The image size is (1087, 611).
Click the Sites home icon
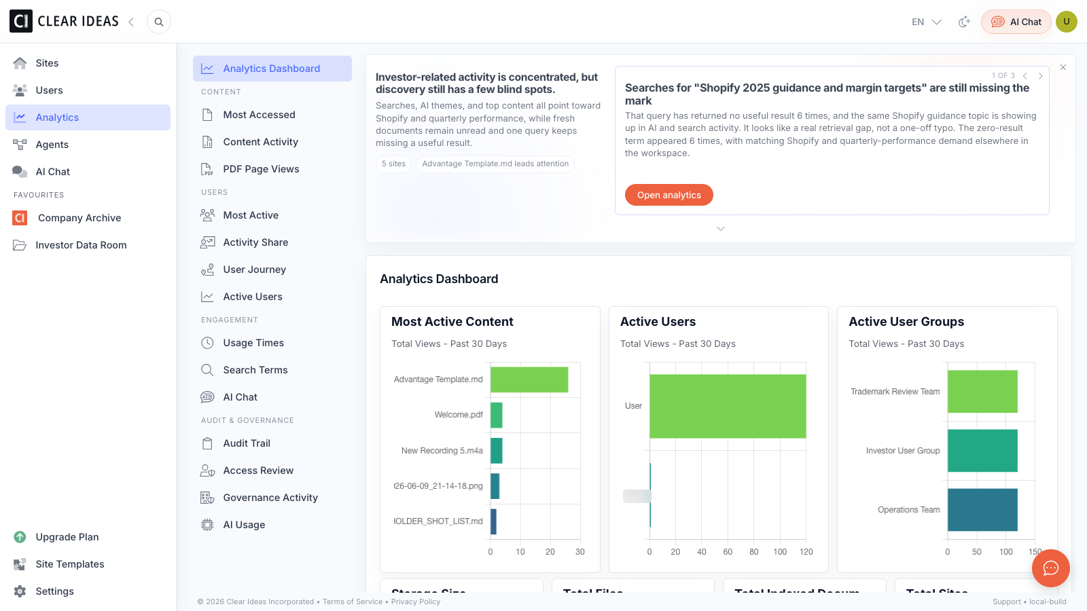(x=20, y=63)
